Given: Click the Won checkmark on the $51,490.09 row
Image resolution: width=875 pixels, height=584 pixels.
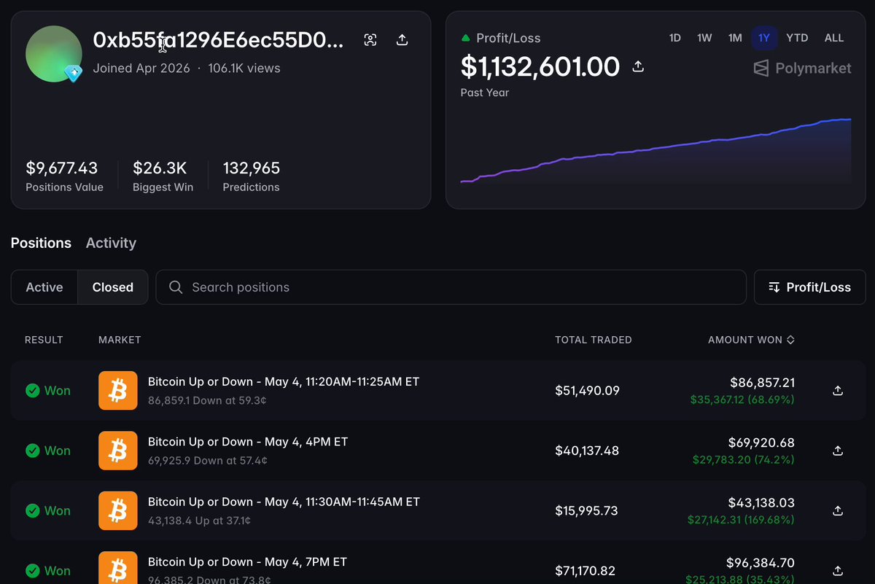Looking at the screenshot, I should click(x=32, y=391).
